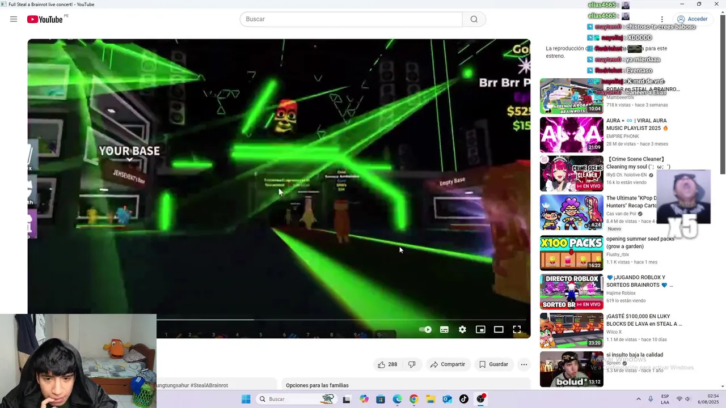Open KPop Demon Hunters recap thumbnail

571,212
